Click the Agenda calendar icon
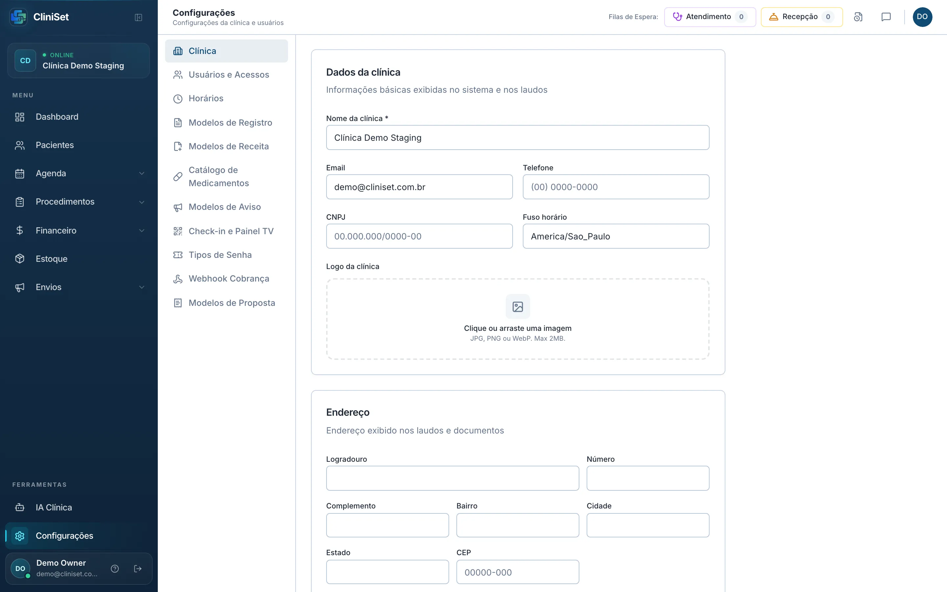This screenshot has width=947, height=592. (x=20, y=173)
